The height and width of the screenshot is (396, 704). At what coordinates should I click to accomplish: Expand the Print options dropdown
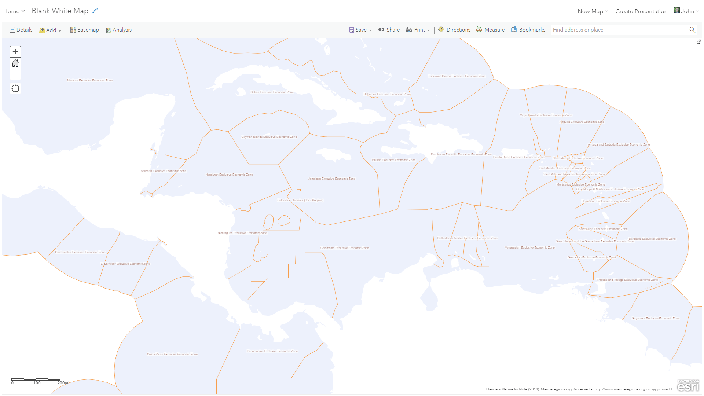418,30
